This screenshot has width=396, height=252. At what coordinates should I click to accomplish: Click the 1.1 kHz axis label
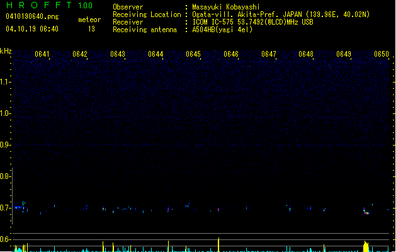pos(4,82)
